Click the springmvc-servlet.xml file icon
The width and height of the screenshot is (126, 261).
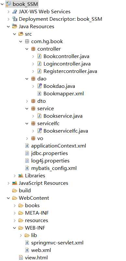(x=27, y=243)
